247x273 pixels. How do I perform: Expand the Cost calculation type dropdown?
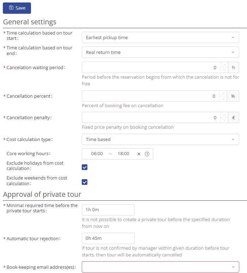tap(160, 139)
